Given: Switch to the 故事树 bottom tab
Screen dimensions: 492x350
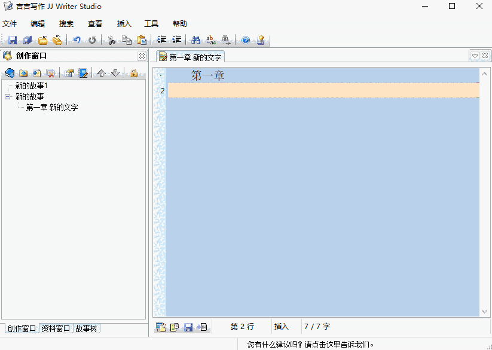Looking at the screenshot, I should point(86,328).
